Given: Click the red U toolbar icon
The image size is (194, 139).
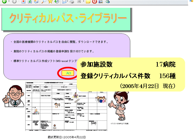Looking at the screenshot, I should click(x=94, y=2).
